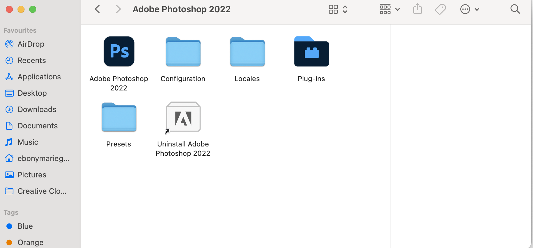Select the Configuration folder icon
This screenshot has width=533, height=248.
point(183,52)
